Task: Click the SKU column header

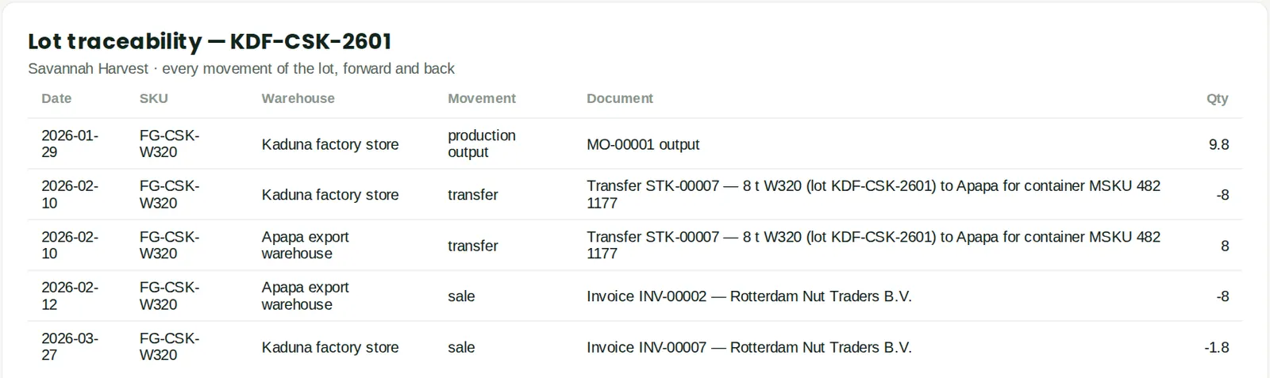Action: pos(153,98)
